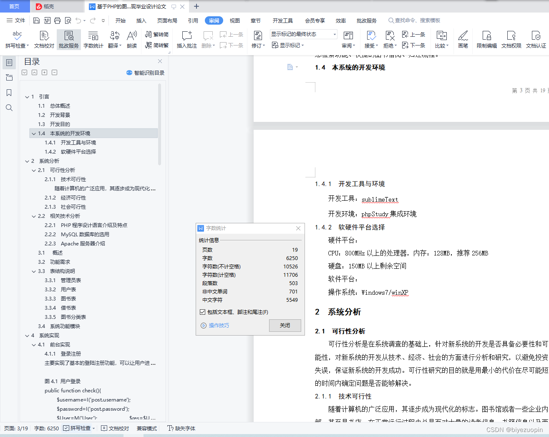549x437 pixels.
Task: Open the 审阅 pane button in the ribbon
Action: [x=348, y=40]
